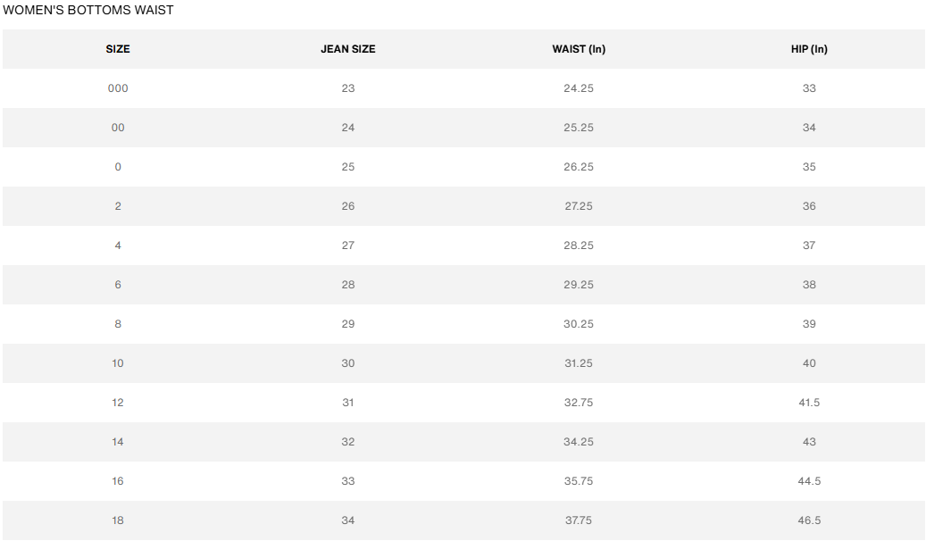The height and width of the screenshot is (541, 926).
Task: Click size 2 in the Size column
Action: click(118, 206)
